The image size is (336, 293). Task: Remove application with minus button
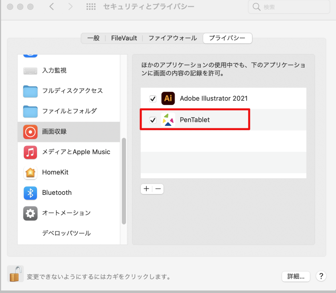pyautogui.click(x=158, y=189)
